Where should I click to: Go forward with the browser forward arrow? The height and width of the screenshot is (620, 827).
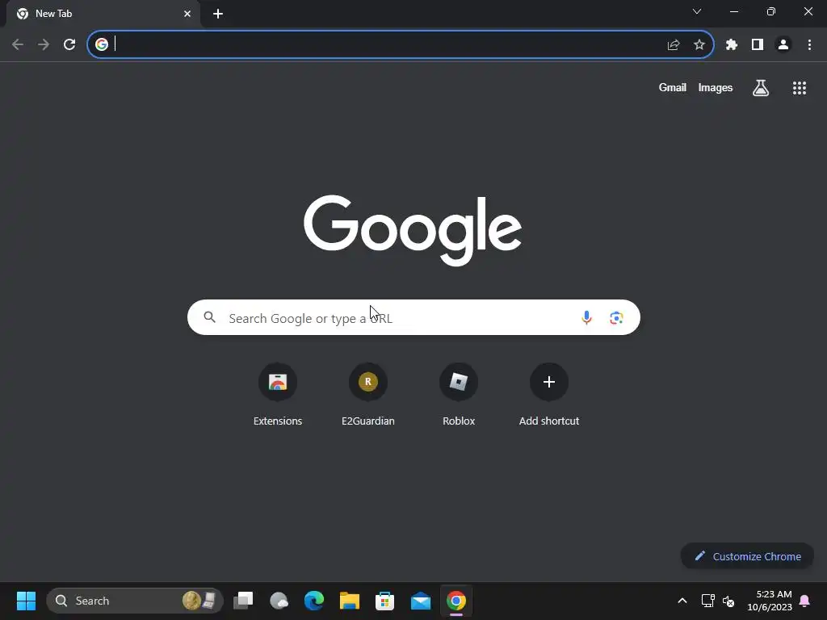[44, 45]
